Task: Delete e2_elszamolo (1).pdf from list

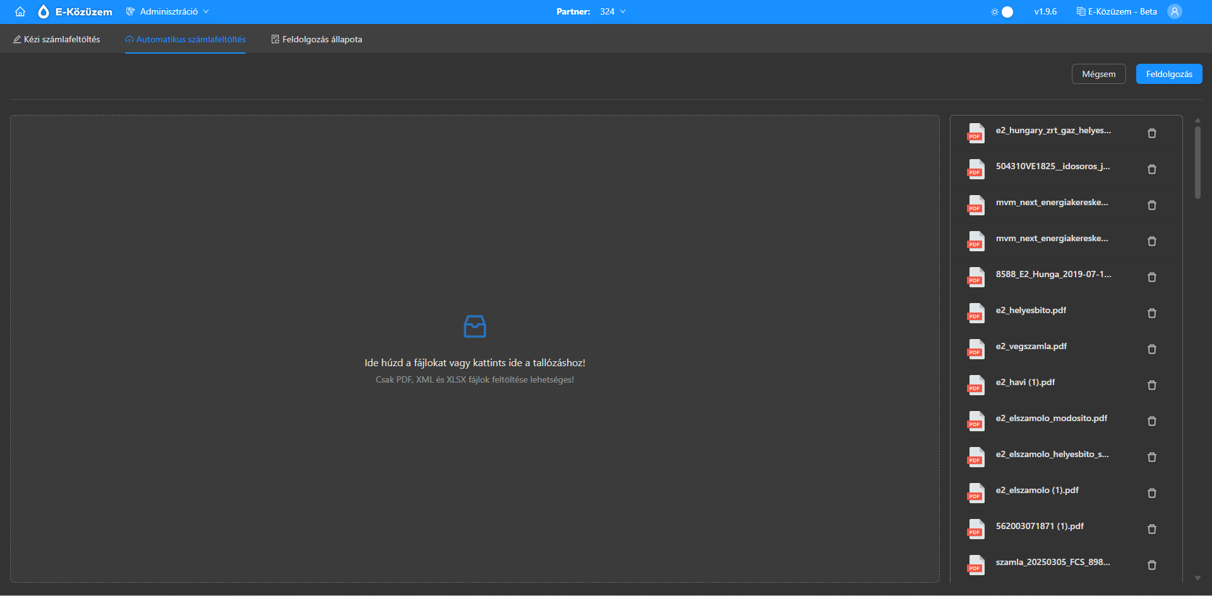Action: click(1151, 493)
